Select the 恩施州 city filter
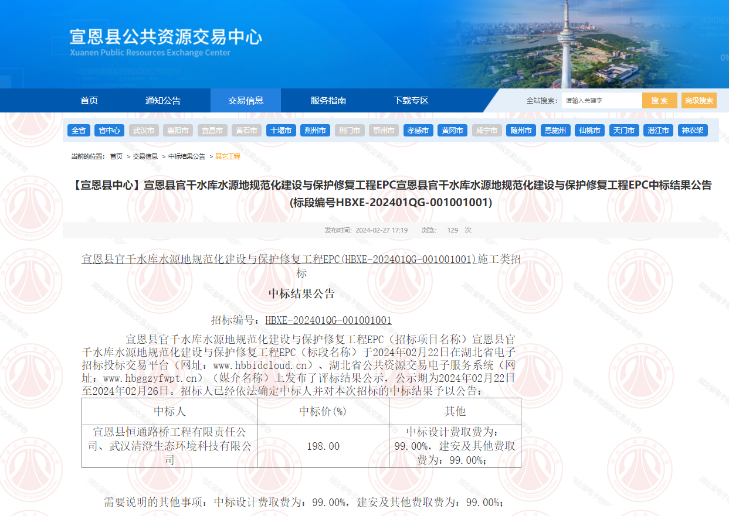 pos(555,131)
